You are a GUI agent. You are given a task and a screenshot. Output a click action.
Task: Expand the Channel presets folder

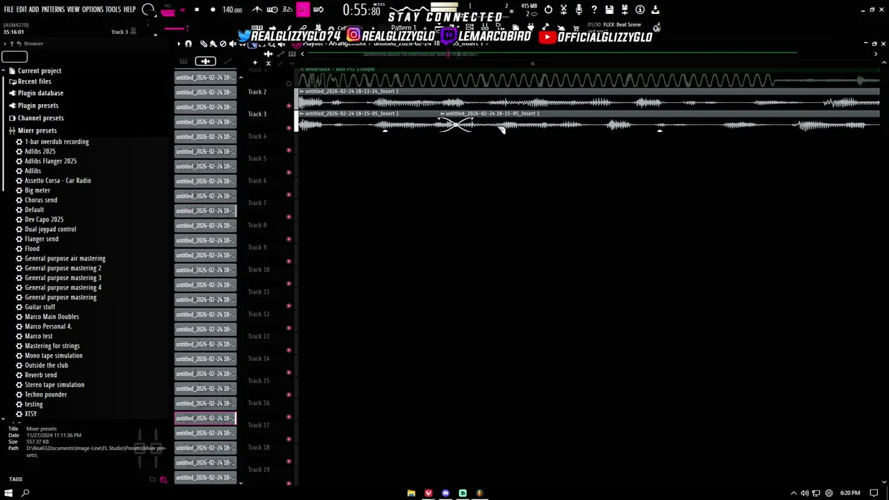(40, 118)
